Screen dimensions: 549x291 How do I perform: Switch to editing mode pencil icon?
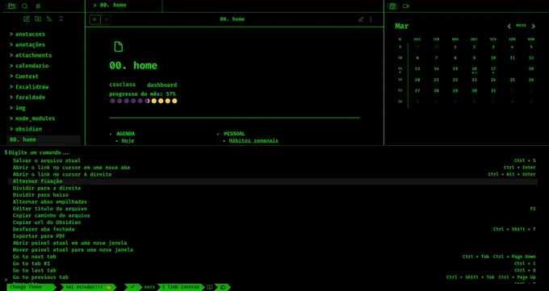point(361,19)
